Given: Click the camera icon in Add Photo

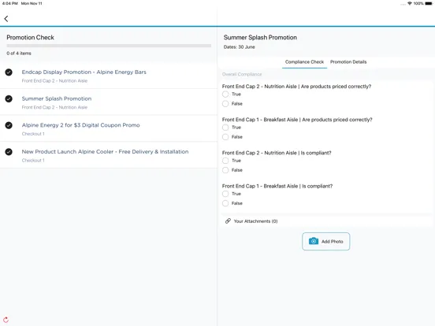Looking at the screenshot, I should (x=314, y=241).
